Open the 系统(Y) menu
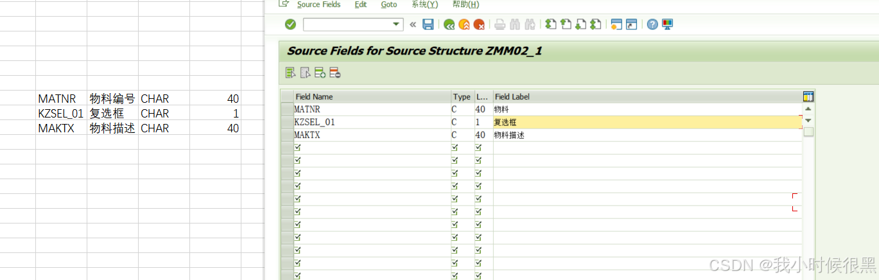 [x=425, y=4]
